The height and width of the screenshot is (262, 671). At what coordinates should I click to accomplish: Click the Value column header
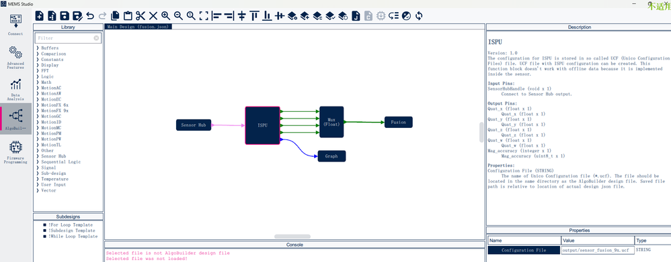pos(598,241)
